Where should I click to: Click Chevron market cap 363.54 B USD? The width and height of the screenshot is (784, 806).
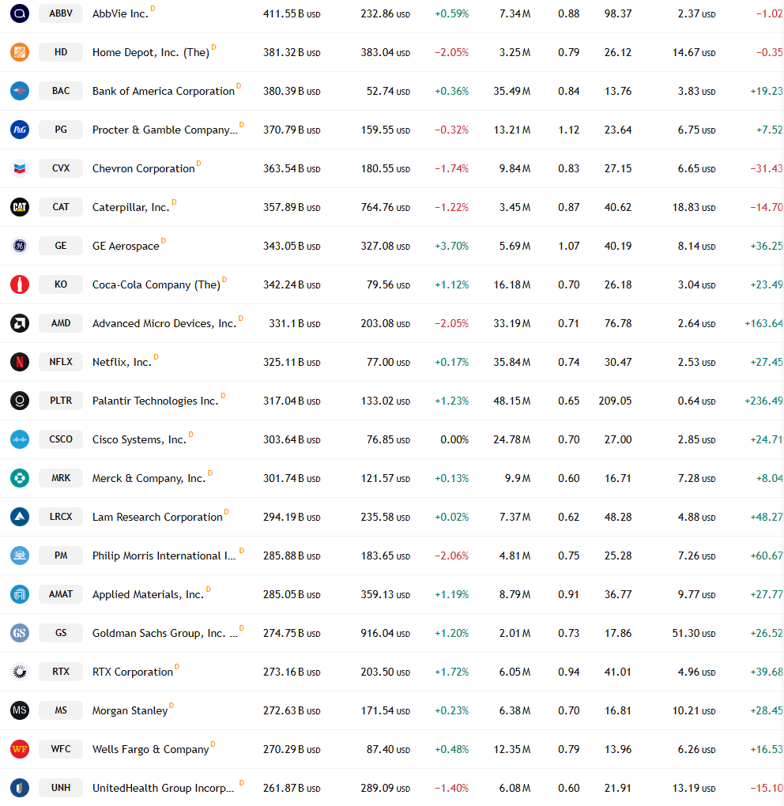(x=292, y=168)
